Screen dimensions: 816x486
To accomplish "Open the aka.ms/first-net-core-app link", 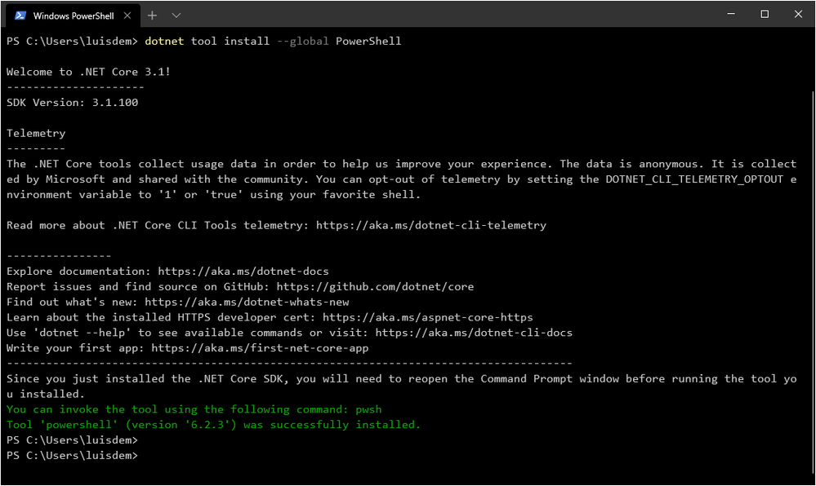I will pos(260,347).
